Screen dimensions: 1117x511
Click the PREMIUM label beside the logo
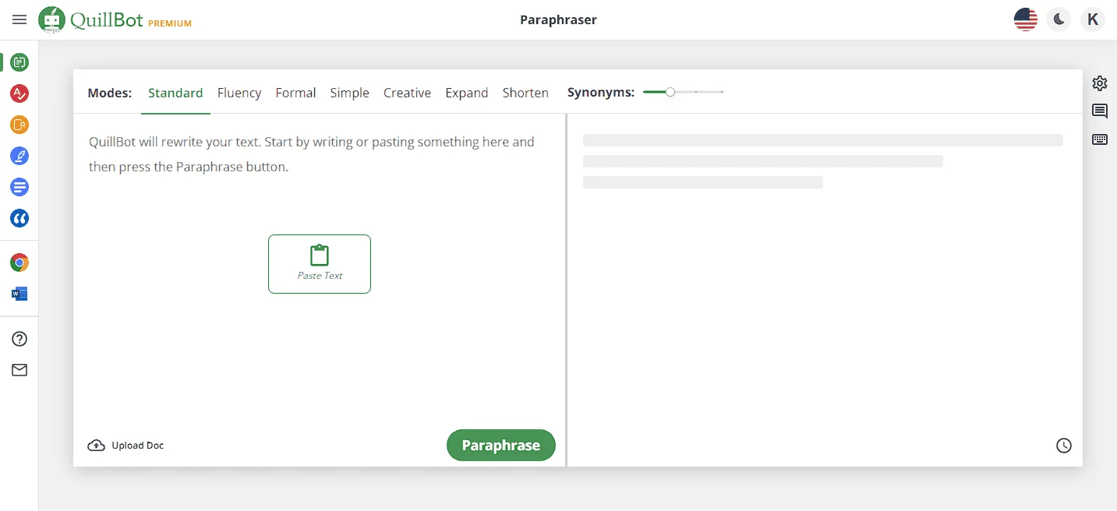pyautogui.click(x=170, y=23)
